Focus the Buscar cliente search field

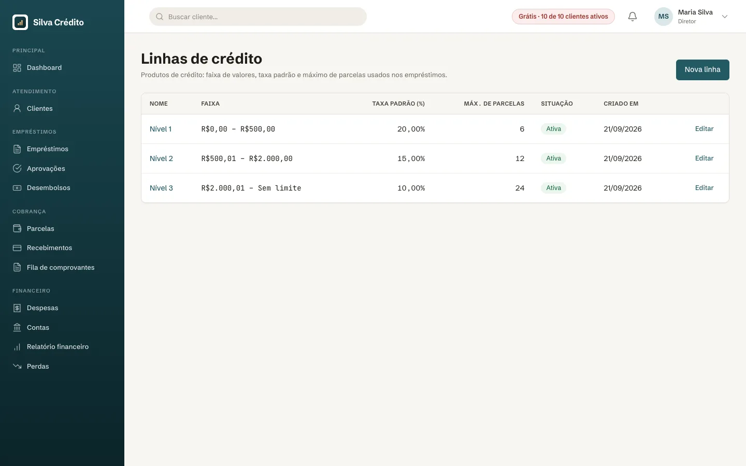coord(258,17)
